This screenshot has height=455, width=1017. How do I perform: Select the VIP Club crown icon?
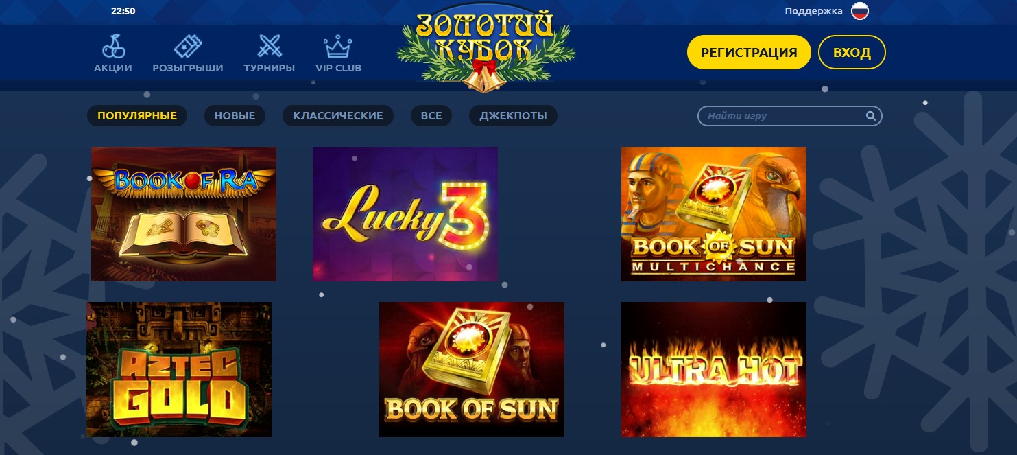[338, 47]
